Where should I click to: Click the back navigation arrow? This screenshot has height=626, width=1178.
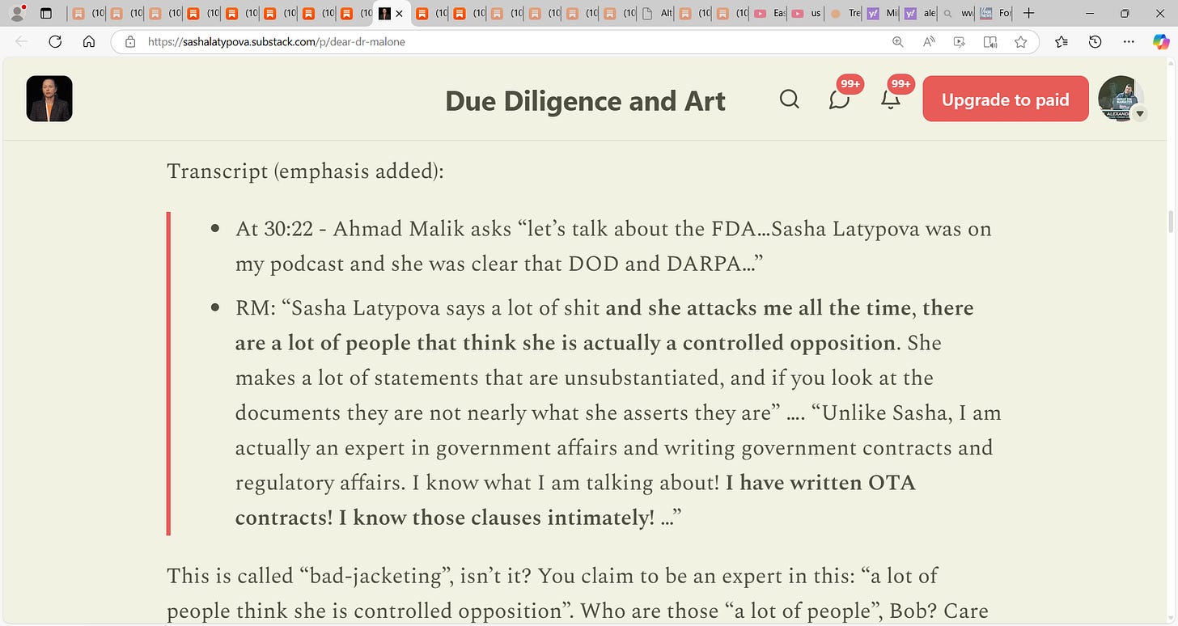[x=21, y=42]
